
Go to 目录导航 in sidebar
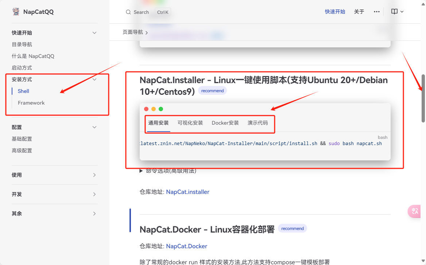pos(22,44)
